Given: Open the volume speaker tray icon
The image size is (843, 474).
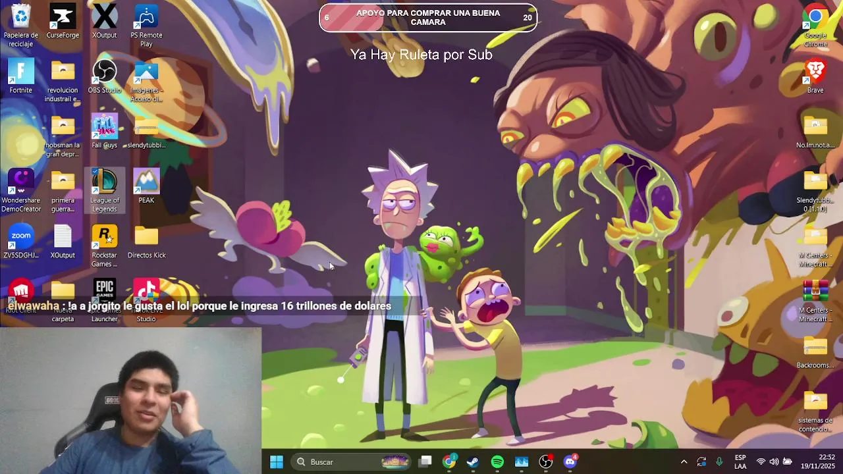Looking at the screenshot, I should tap(774, 462).
